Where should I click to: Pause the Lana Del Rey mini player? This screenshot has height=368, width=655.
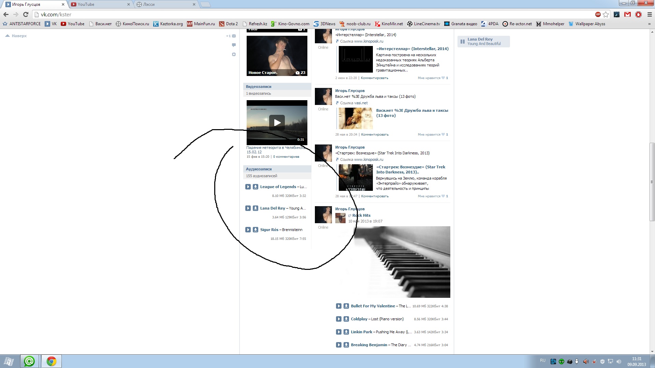(463, 42)
